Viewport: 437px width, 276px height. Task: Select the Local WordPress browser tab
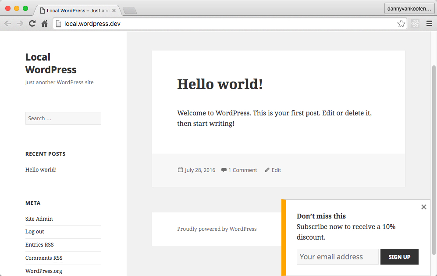(x=77, y=11)
